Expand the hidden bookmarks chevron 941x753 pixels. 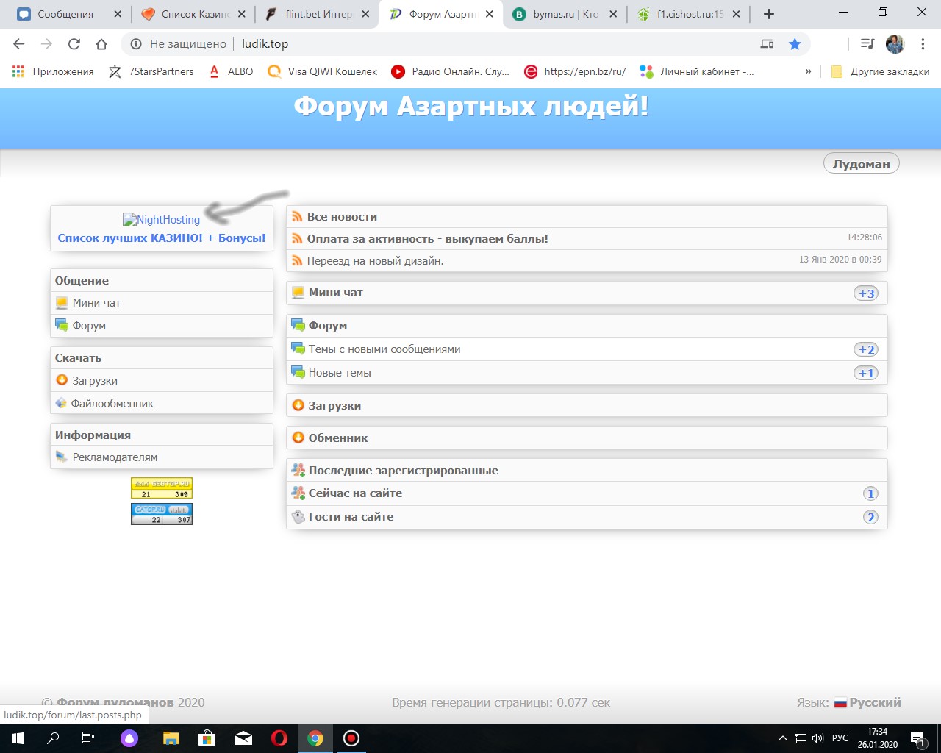coord(808,71)
